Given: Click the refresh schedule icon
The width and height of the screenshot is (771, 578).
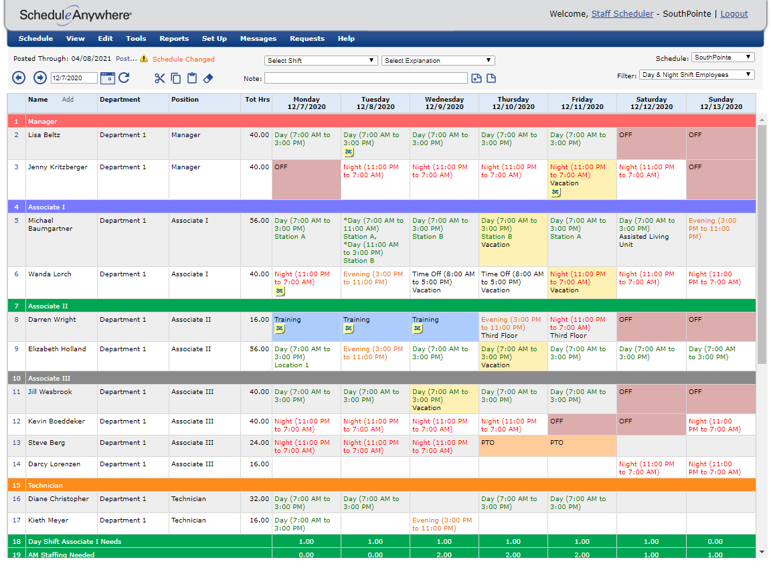Looking at the screenshot, I should coord(124,78).
